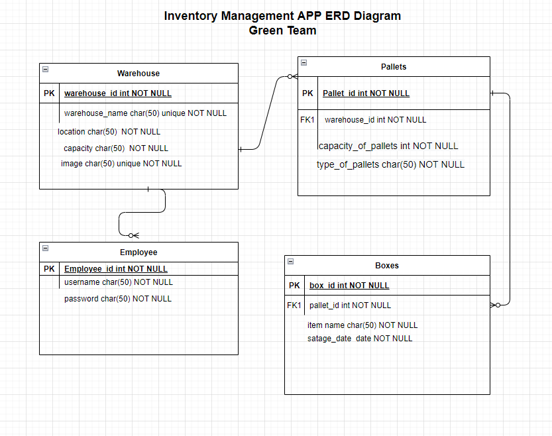Select the Boxes table header
552x436 pixels.
pyautogui.click(x=387, y=265)
